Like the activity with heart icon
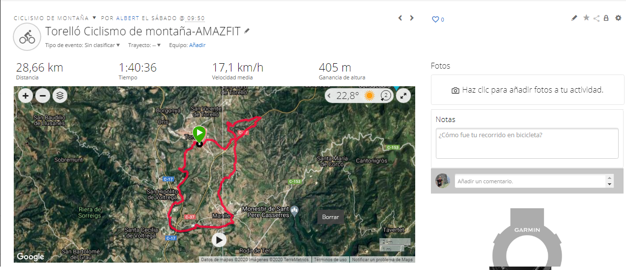This screenshot has width=626, height=270. point(435,20)
